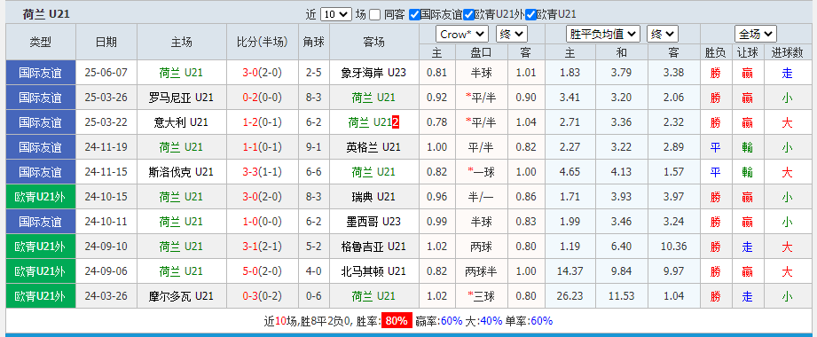Open the 象牙海岸 U23 team link

coord(373,73)
